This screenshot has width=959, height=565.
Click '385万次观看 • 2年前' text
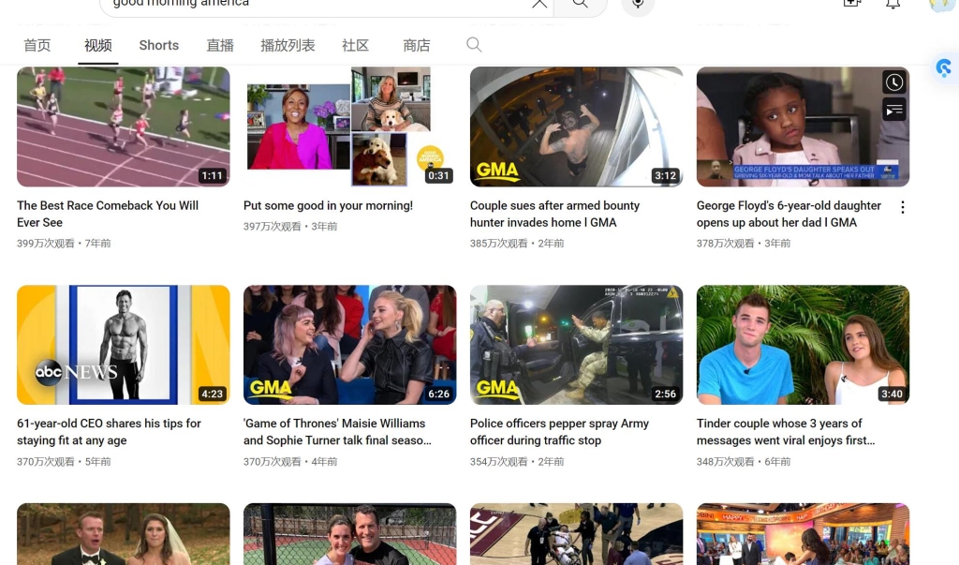tap(517, 244)
